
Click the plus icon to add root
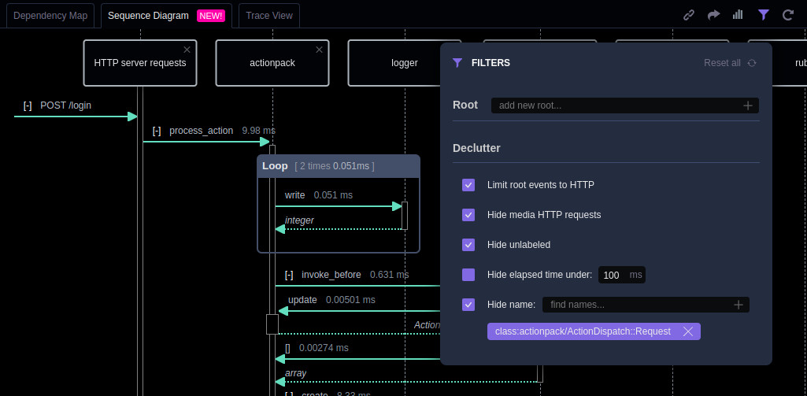click(x=748, y=105)
